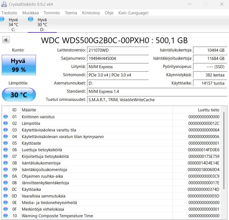Open the Ohje menu
229x220 pixels.
109,13
